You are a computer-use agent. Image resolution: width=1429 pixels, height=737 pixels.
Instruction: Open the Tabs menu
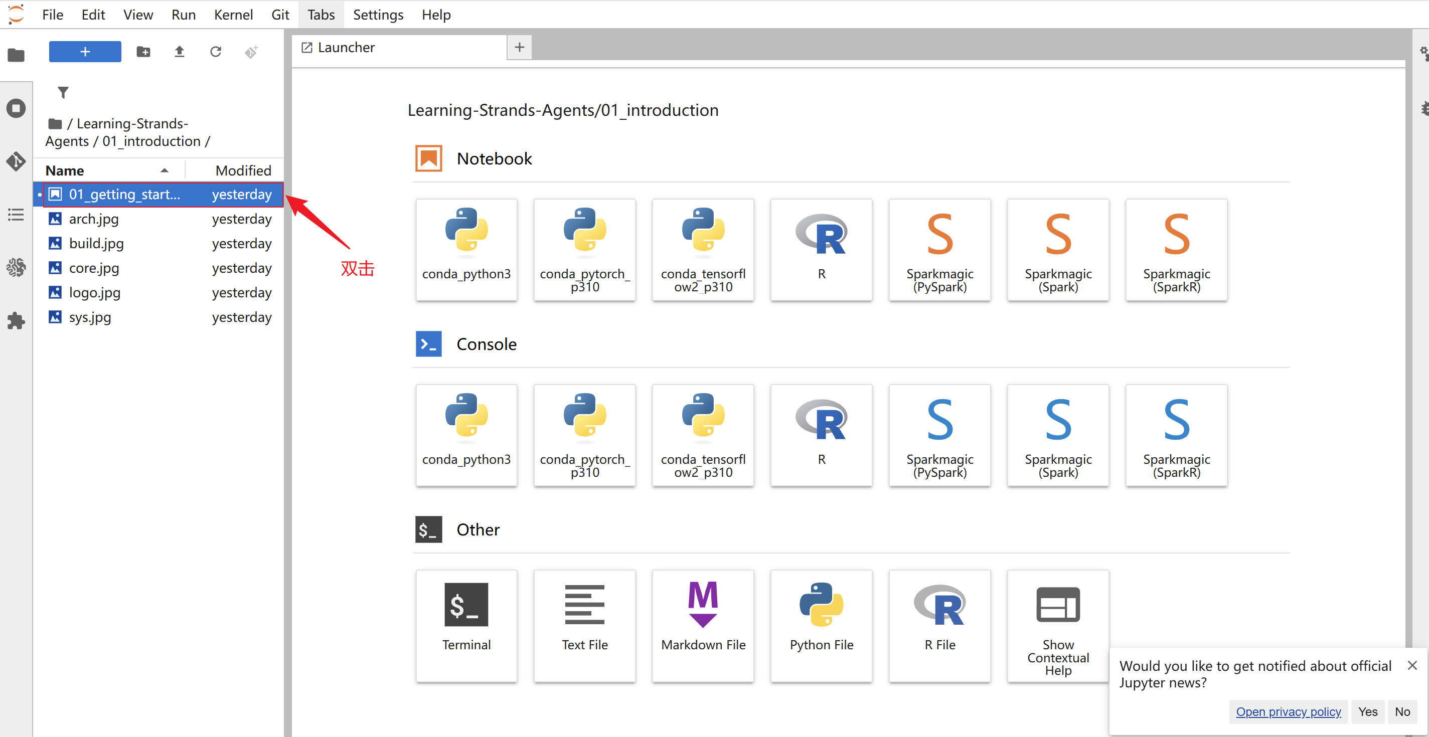(321, 15)
